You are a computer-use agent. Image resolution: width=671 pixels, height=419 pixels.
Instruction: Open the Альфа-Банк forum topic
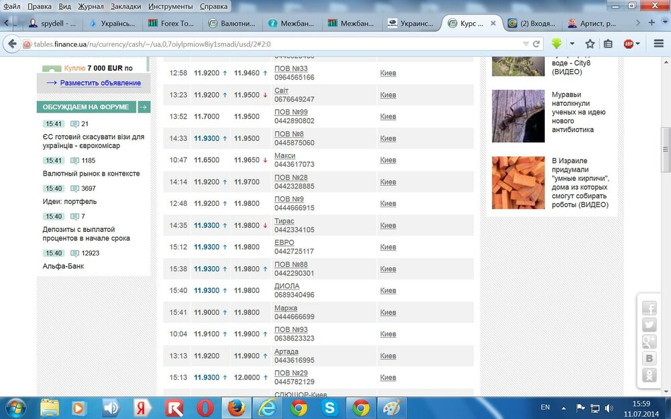tap(63, 266)
